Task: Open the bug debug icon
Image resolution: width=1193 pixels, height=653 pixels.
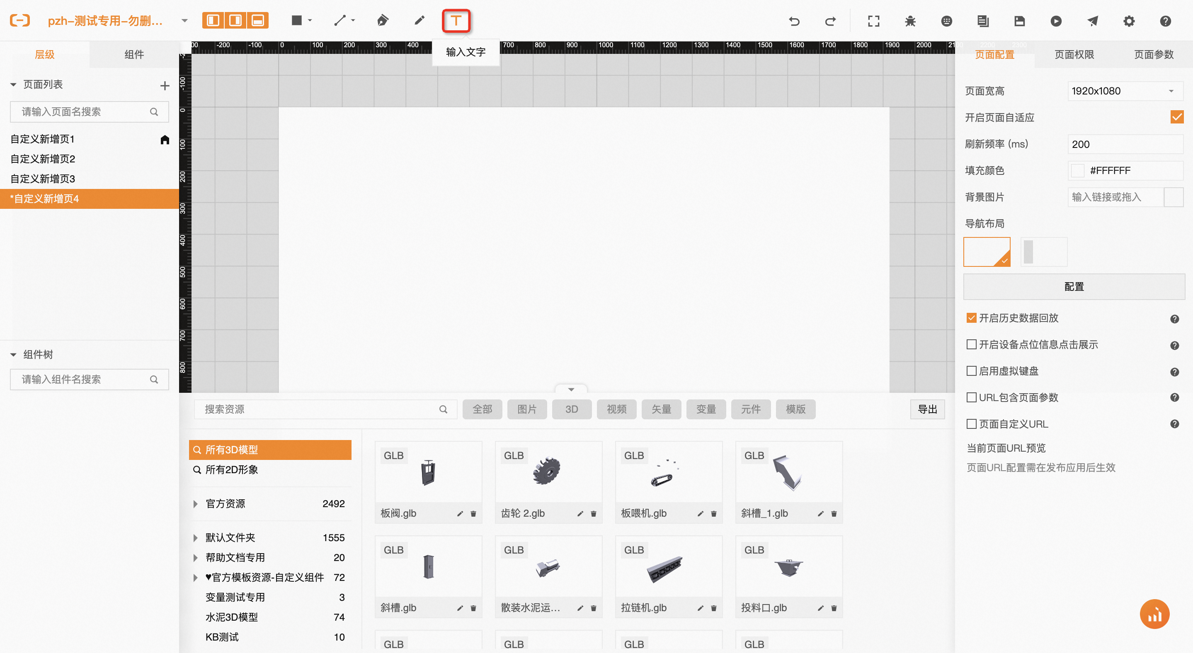Action: 910,21
